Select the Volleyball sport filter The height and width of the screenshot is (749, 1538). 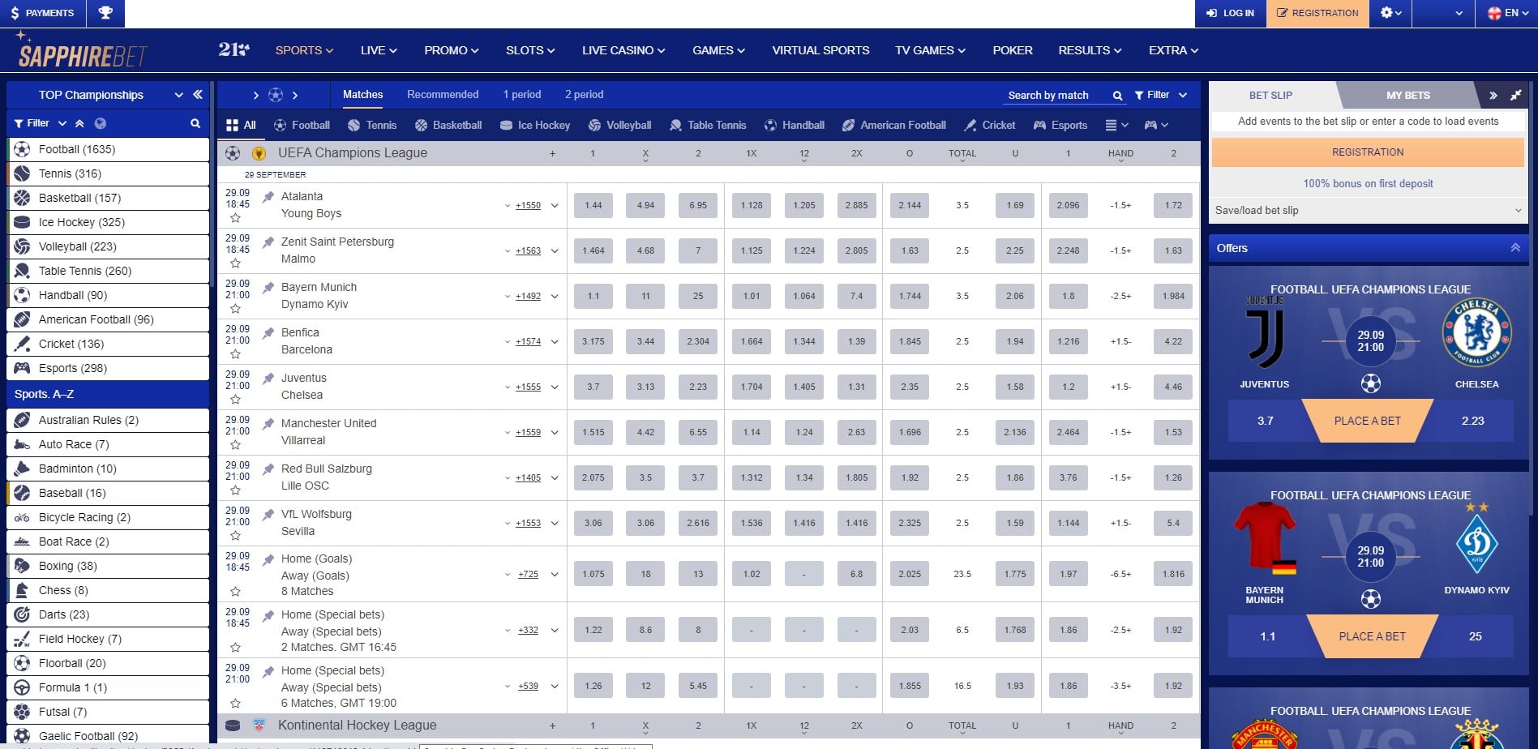point(619,125)
